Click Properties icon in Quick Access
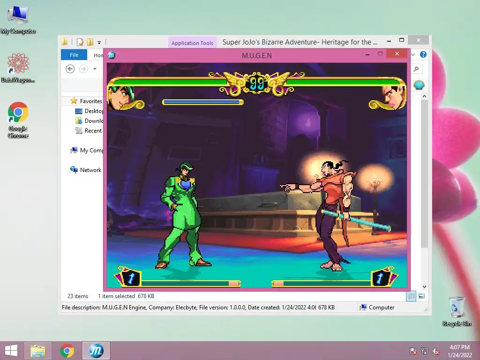 point(80,42)
